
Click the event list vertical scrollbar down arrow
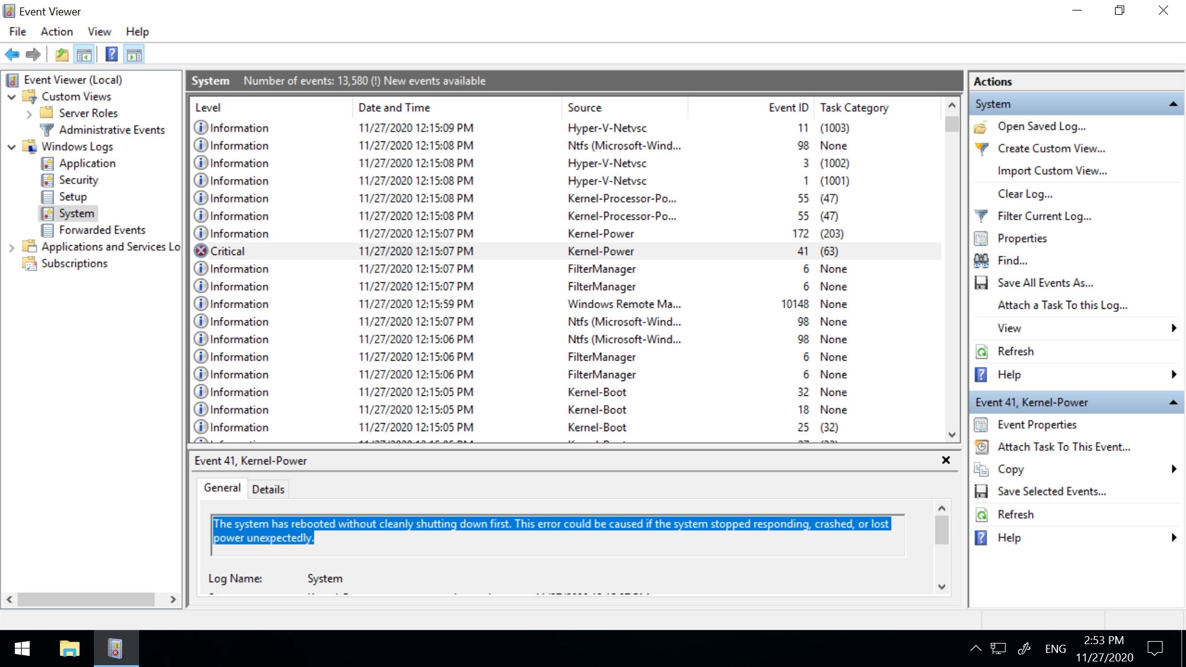952,435
